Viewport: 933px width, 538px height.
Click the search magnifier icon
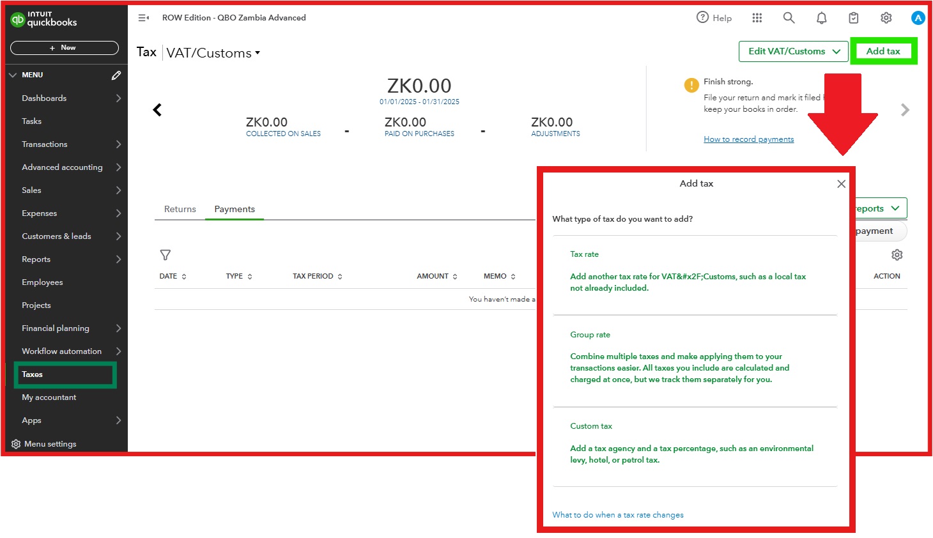(x=789, y=18)
